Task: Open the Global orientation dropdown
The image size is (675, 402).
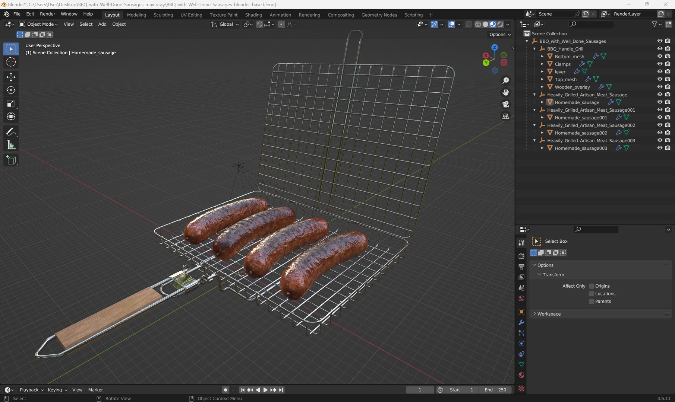Action: (x=225, y=24)
